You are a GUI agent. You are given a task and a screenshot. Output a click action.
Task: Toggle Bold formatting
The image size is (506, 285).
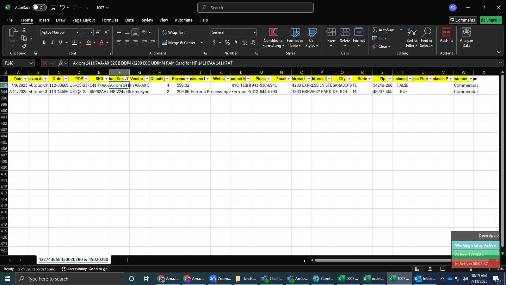point(44,42)
